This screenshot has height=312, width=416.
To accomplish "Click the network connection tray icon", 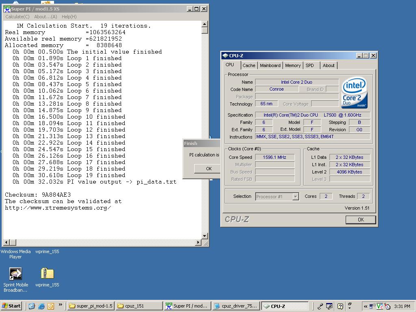I will [x=372, y=306].
